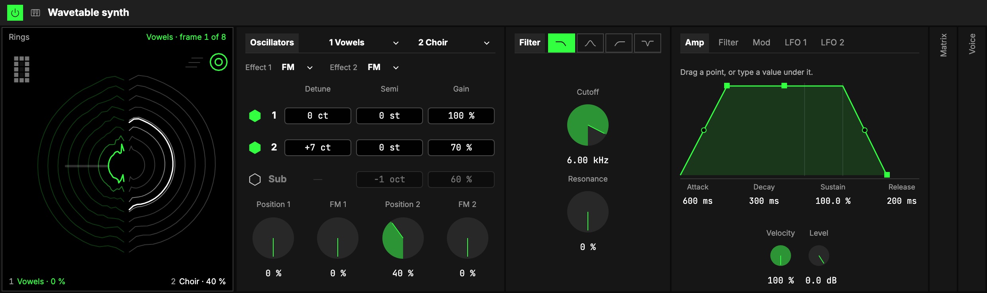
Task: Open the LFO 2 tab
Action: click(x=832, y=43)
